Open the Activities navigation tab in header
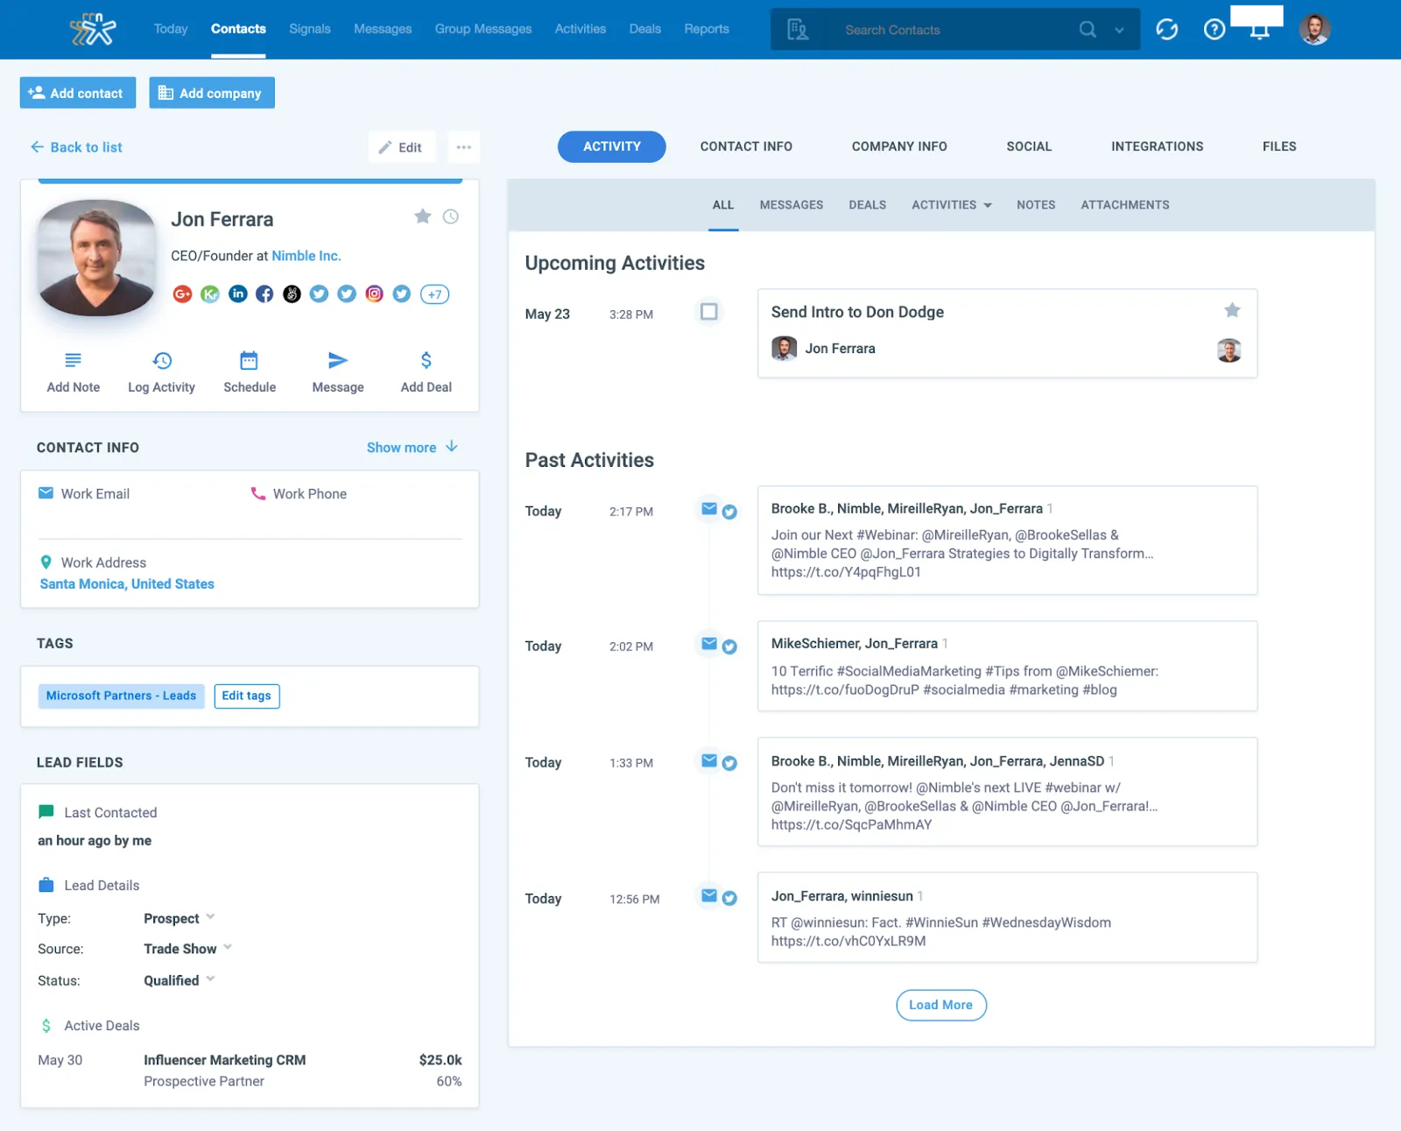 click(x=581, y=29)
